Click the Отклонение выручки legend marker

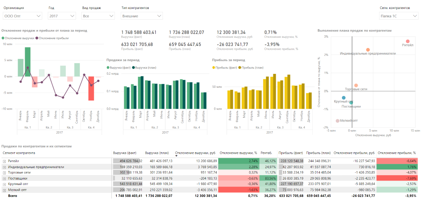3,38
